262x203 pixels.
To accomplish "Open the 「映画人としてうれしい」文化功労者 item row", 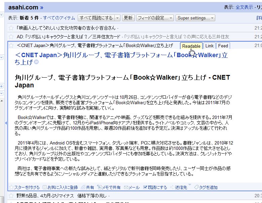I will click(135, 28).
